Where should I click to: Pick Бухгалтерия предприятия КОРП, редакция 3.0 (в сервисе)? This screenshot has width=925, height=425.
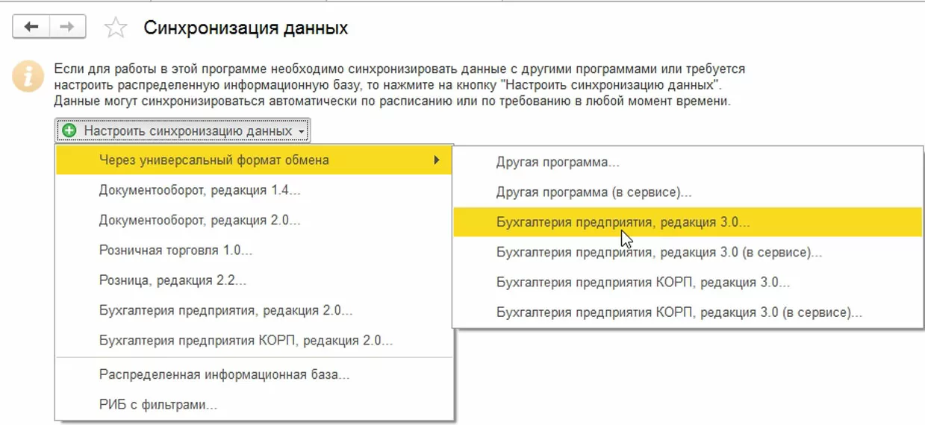(688, 312)
